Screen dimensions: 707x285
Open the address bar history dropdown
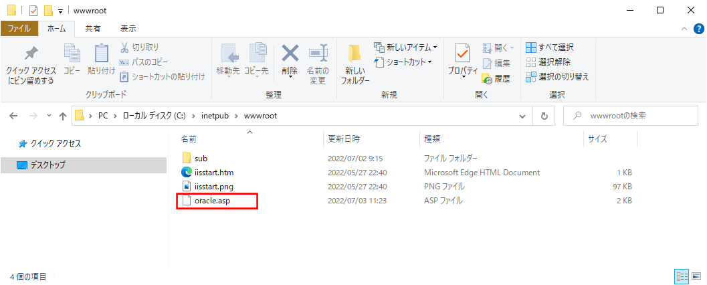(x=524, y=116)
